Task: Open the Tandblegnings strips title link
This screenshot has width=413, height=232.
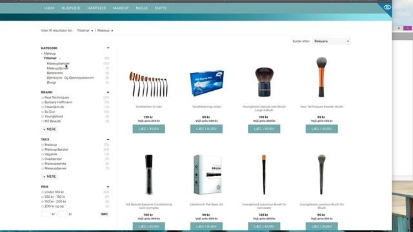Action: pyautogui.click(x=206, y=107)
